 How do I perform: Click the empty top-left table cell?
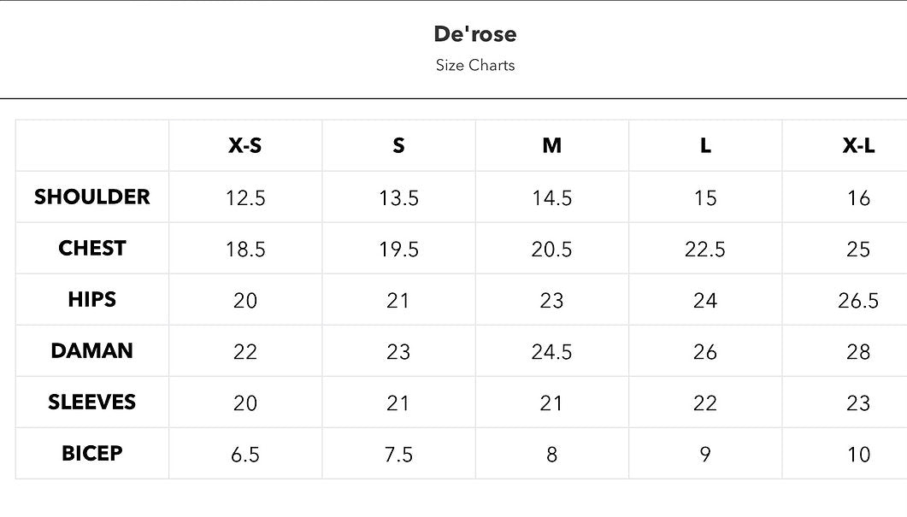click(92, 145)
